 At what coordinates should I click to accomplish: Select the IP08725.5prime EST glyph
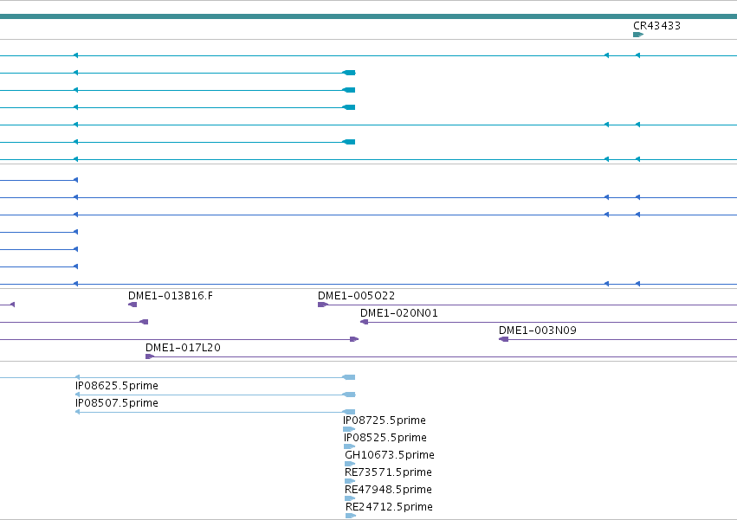(349, 429)
